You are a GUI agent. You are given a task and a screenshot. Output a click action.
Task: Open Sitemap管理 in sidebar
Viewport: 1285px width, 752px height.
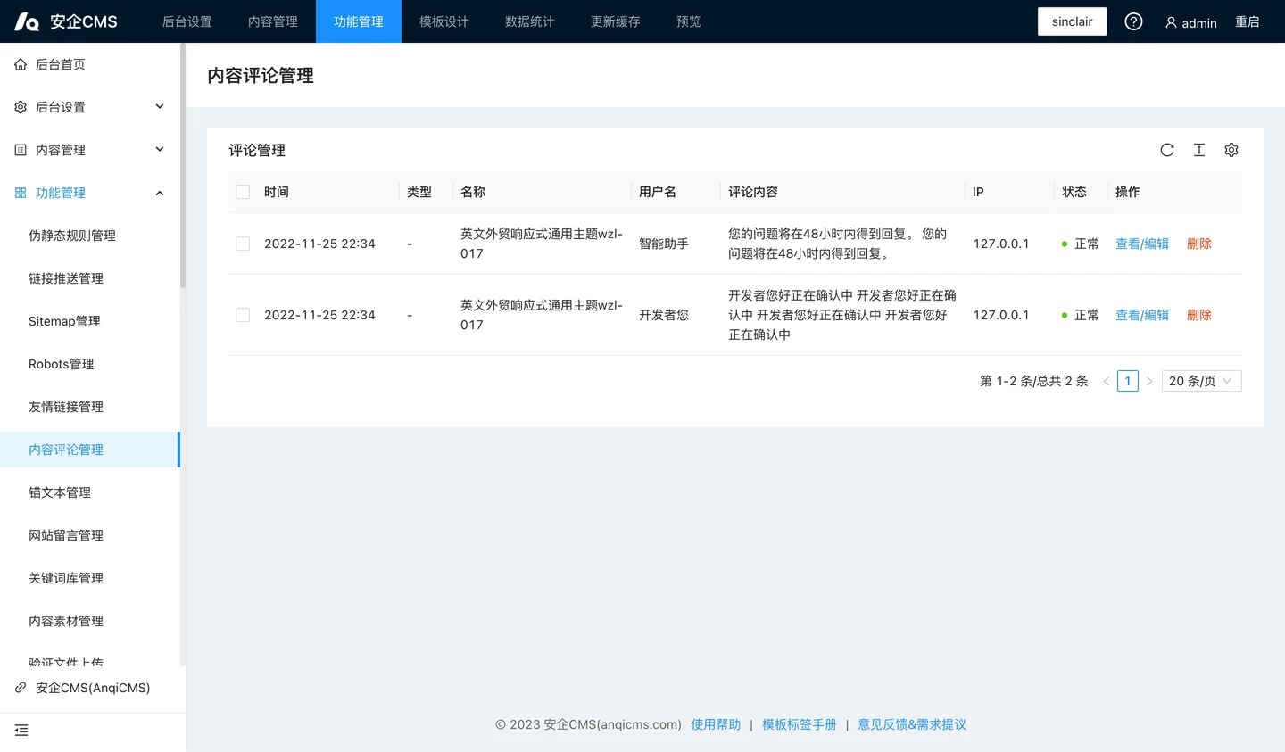click(x=89, y=321)
